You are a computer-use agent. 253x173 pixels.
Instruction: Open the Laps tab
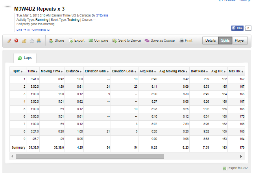coord(25,58)
